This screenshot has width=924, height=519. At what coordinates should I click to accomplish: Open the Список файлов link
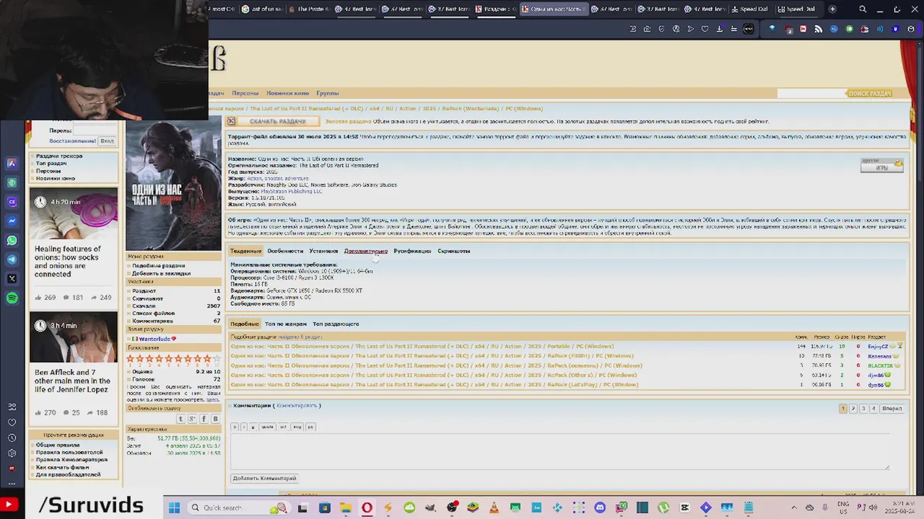click(x=153, y=314)
